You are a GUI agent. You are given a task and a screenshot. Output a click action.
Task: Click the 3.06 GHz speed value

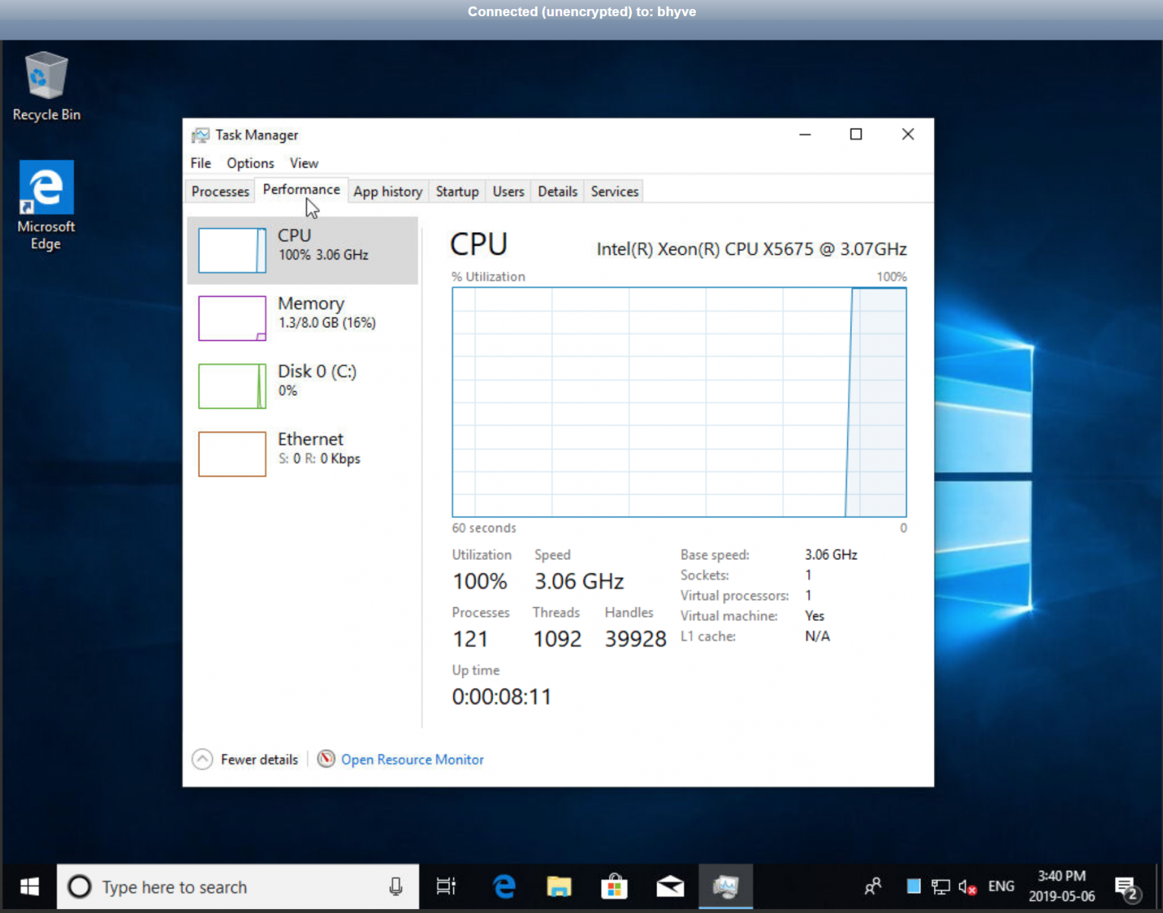(x=579, y=581)
